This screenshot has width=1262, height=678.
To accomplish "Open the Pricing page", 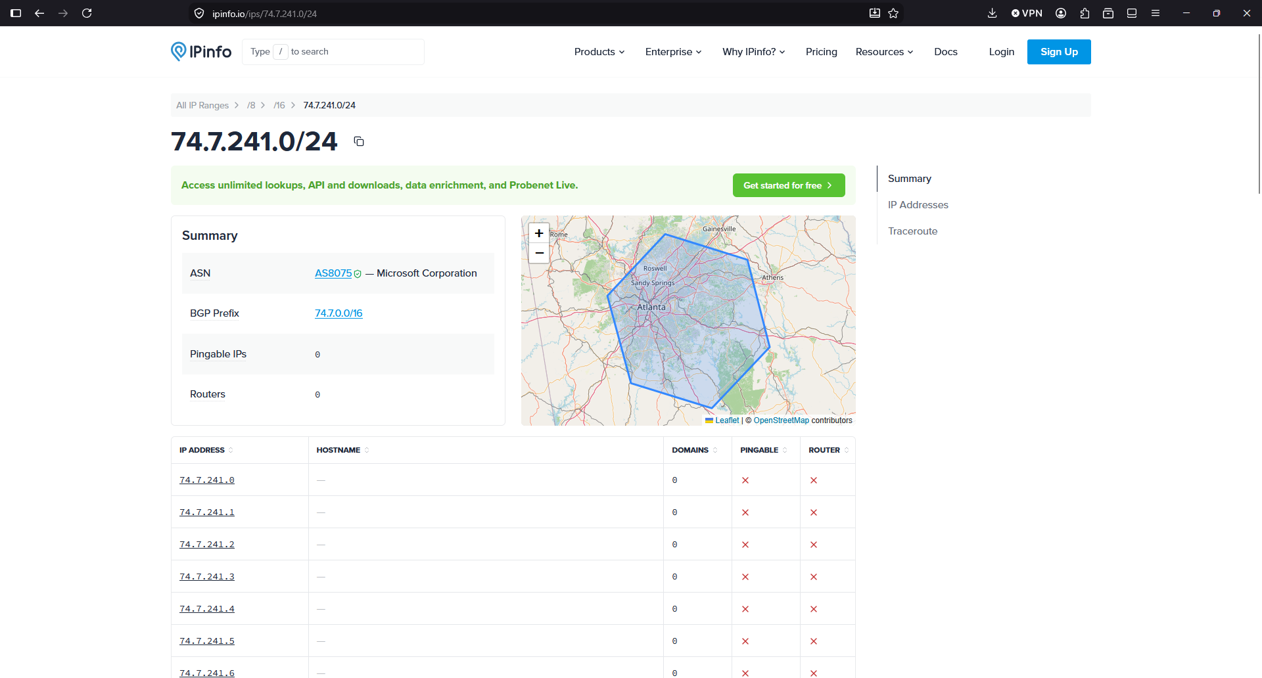I will 822,52.
